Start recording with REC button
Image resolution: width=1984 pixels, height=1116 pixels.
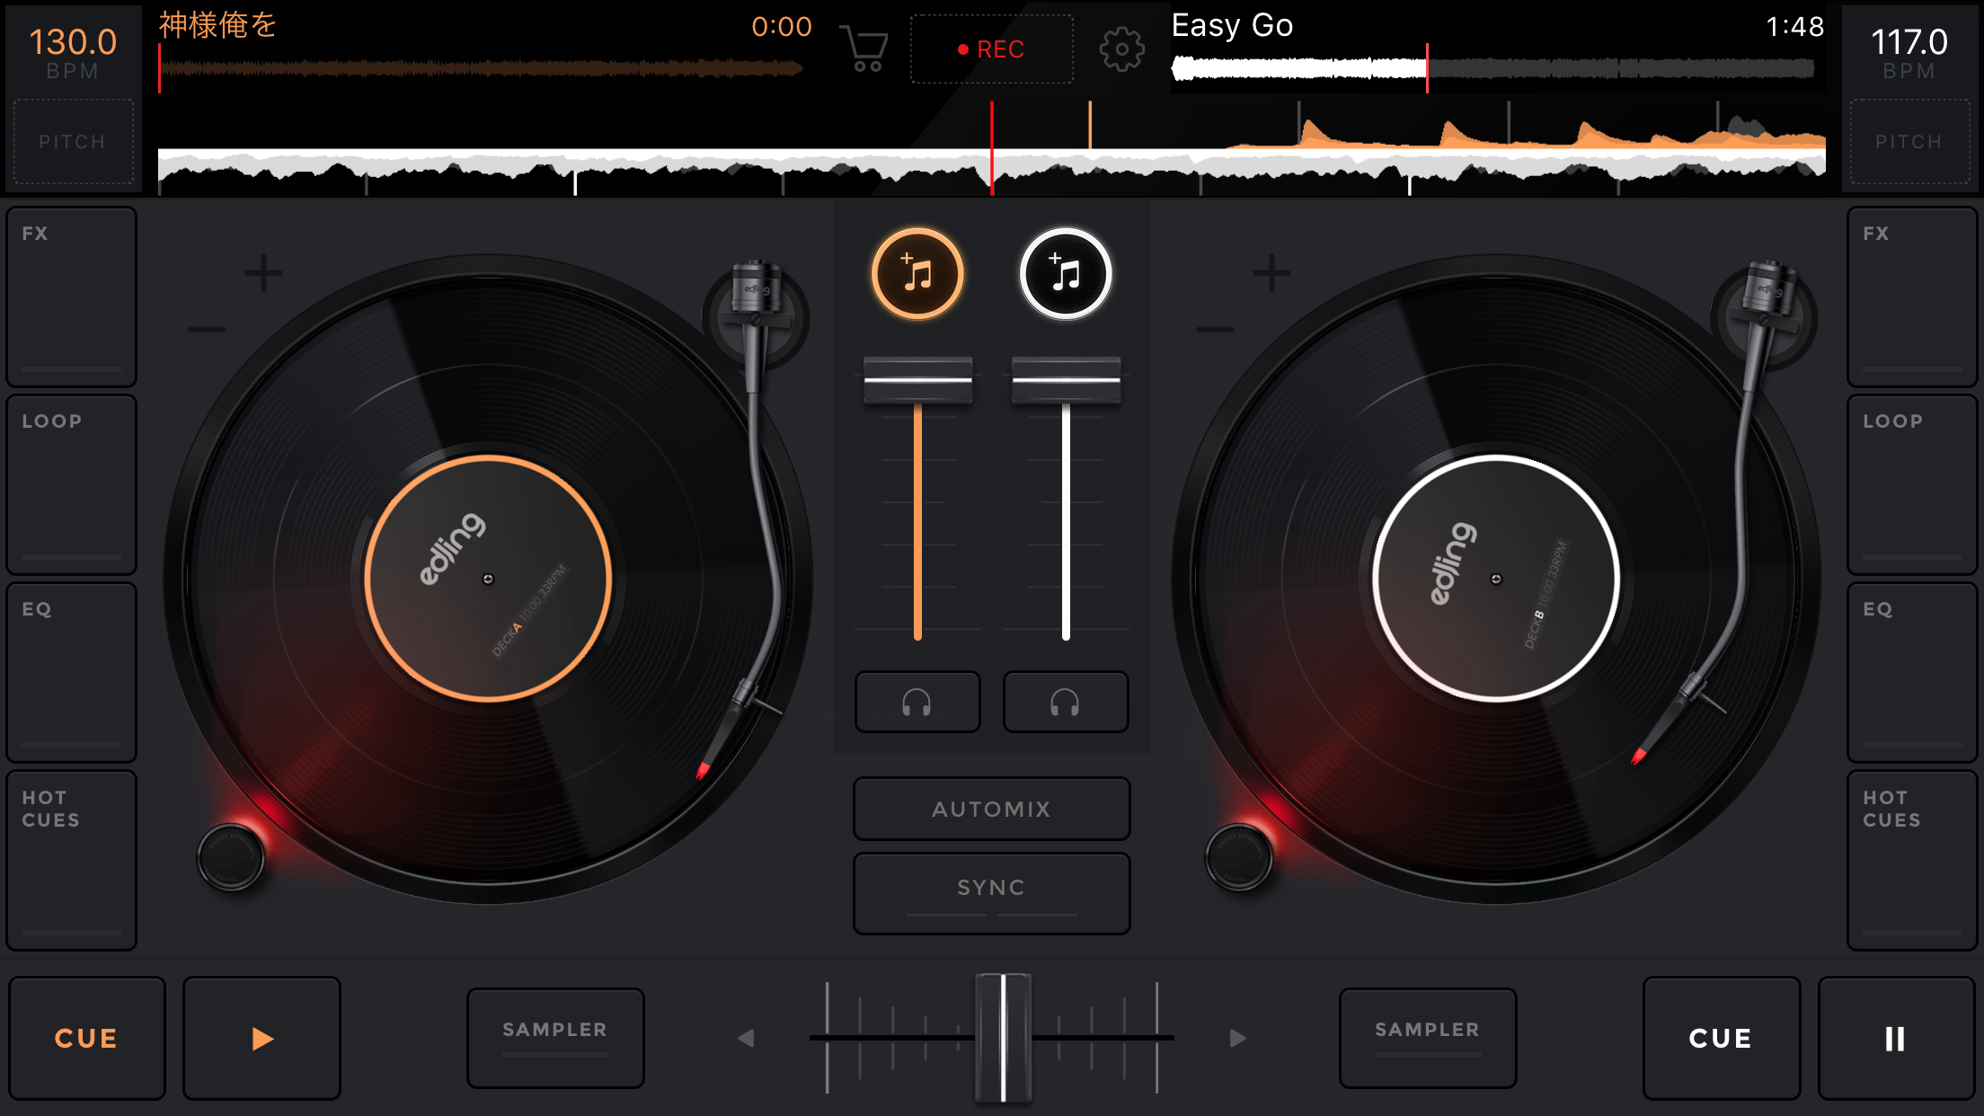(991, 49)
